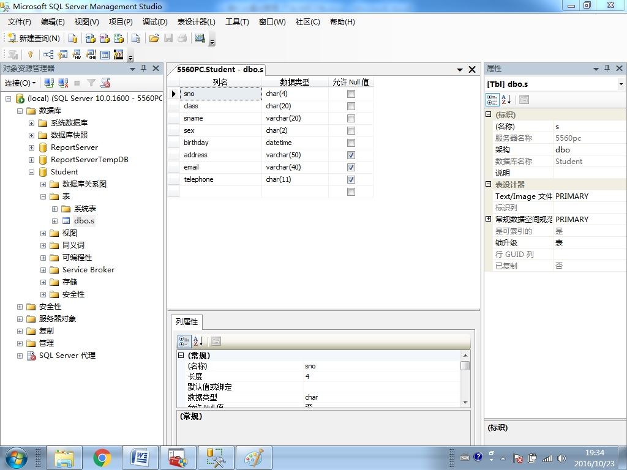Screen dimensions: 627x470
Task: Open an Analysis Services MDX Query
Action: [91, 38]
